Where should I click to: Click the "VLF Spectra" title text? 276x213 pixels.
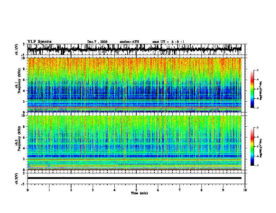click(39, 42)
